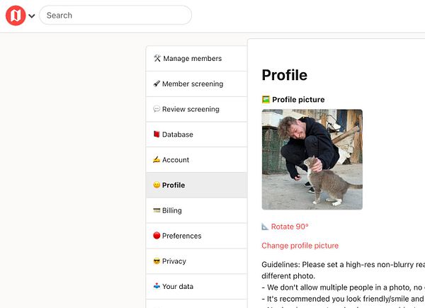The width and height of the screenshot is (425, 308).
Task: Click the Rotate 90° link
Action: coord(290,227)
